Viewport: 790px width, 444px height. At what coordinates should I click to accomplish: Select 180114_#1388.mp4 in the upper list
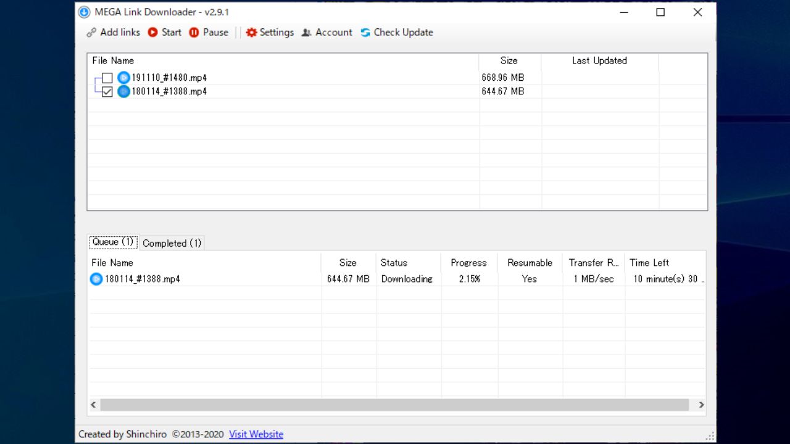click(x=169, y=91)
